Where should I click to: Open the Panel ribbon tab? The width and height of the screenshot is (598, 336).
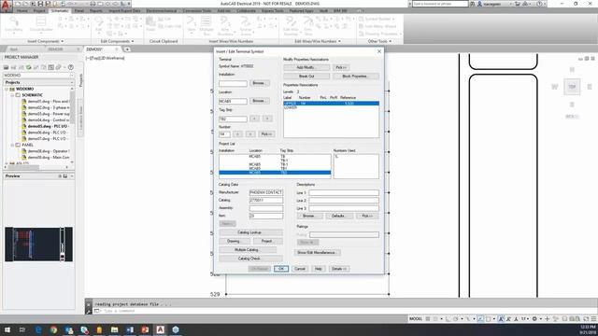(x=78, y=10)
